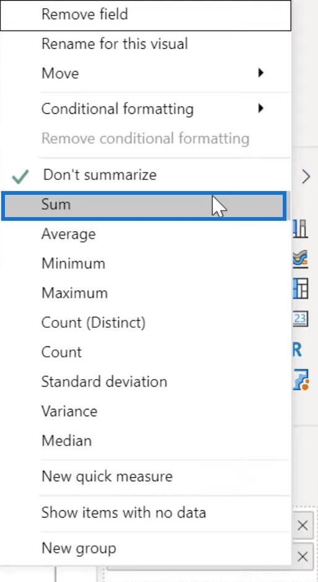Image resolution: width=318 pixels, height=582 pixels.
Task: Open the Move submenu
Action: point(145,73)
